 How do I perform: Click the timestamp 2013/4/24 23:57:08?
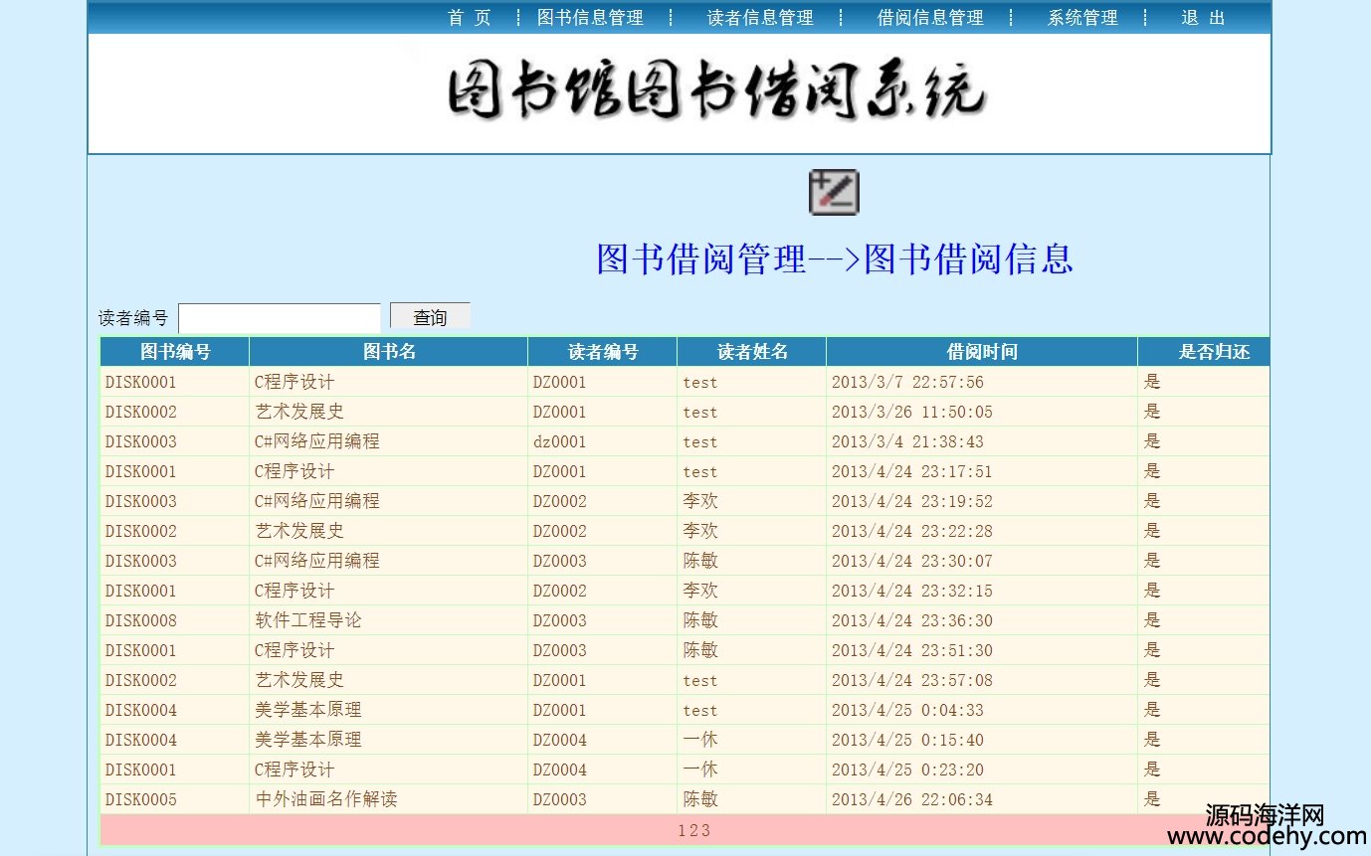(912, 680)
